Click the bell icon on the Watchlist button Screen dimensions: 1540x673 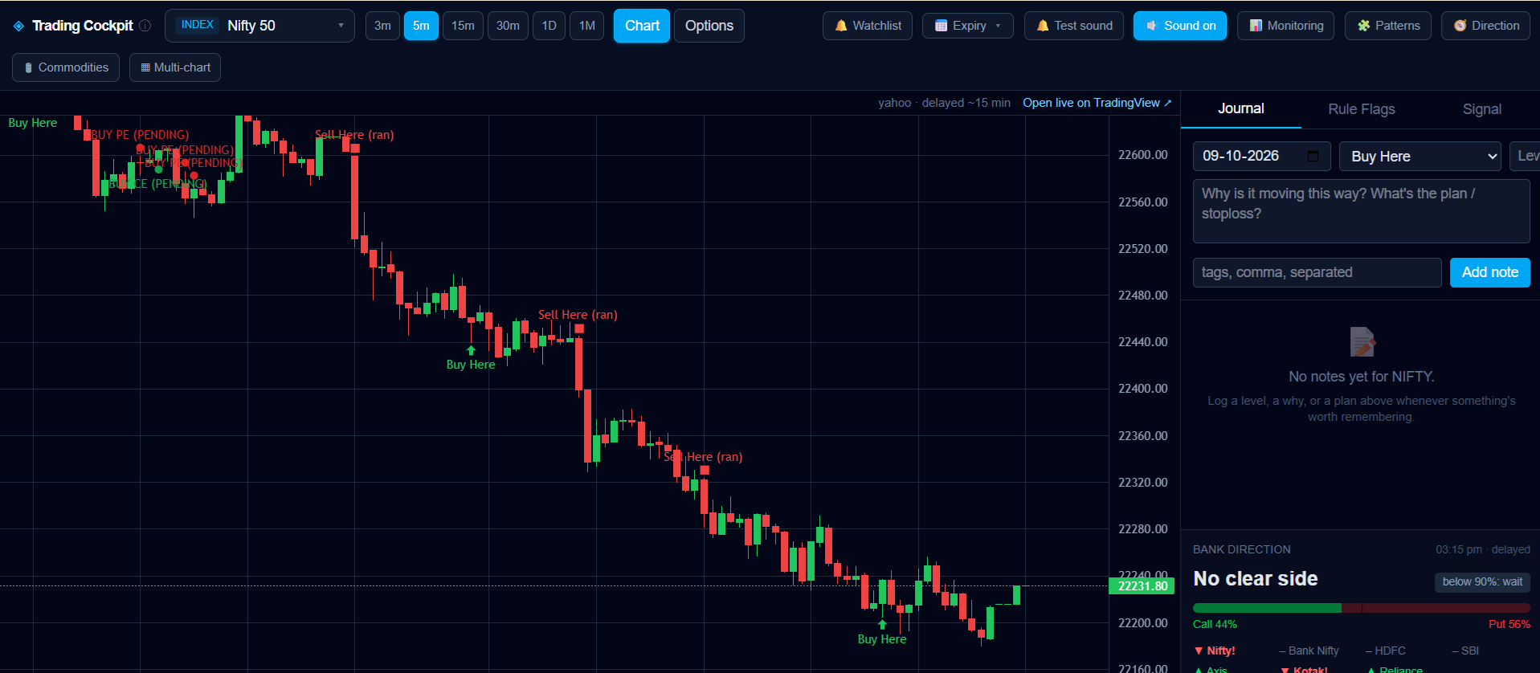[841, 26]
